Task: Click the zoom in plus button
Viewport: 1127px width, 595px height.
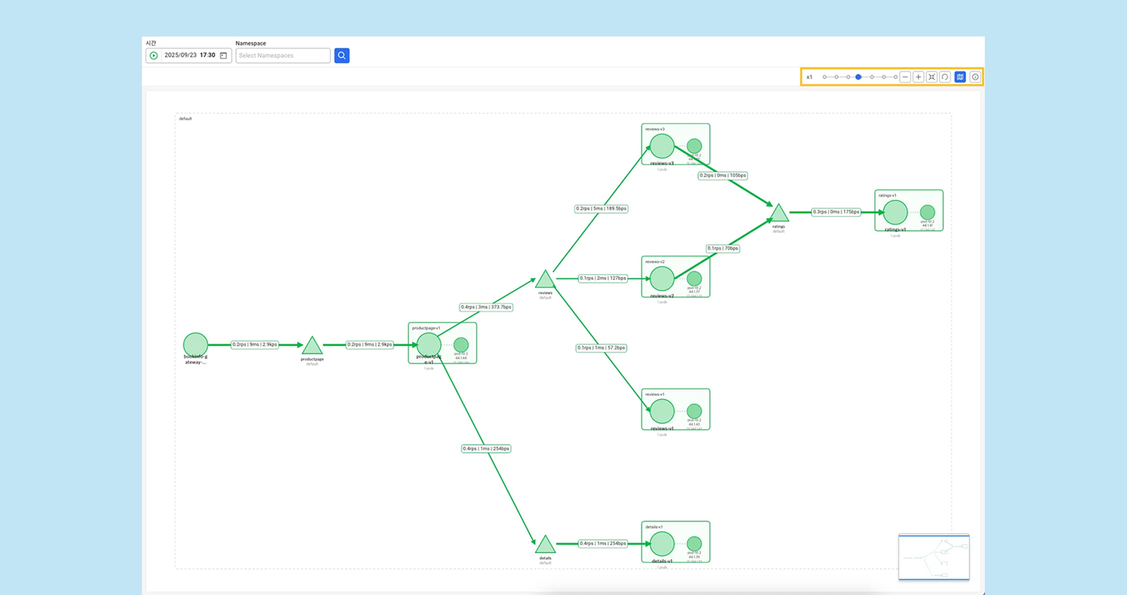Action: pos(918,77)
